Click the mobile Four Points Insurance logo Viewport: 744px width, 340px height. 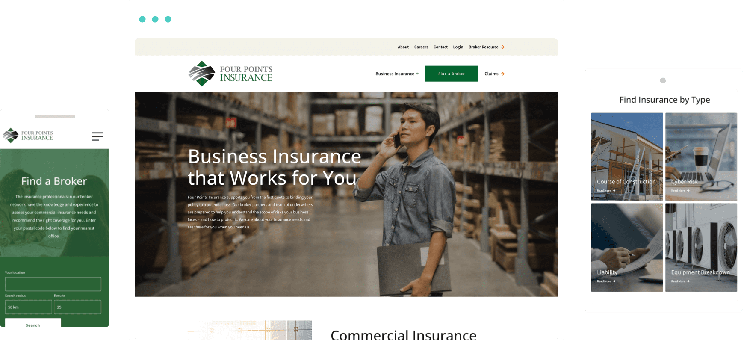tap(28, 136)
